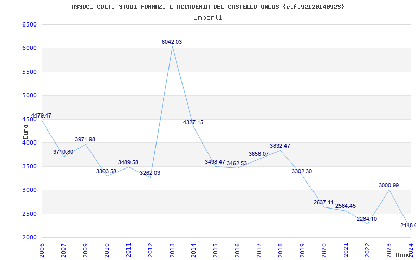416x260 pixels.
Task: Click the 2564.45 data label
Action: pyautogui.click(x=345, y=206)
